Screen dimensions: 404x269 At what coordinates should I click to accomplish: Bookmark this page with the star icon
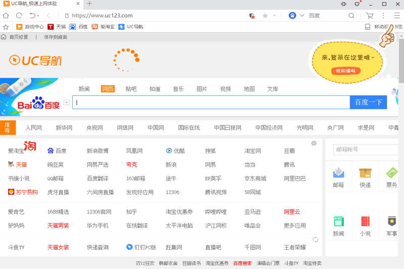[266, 16]
